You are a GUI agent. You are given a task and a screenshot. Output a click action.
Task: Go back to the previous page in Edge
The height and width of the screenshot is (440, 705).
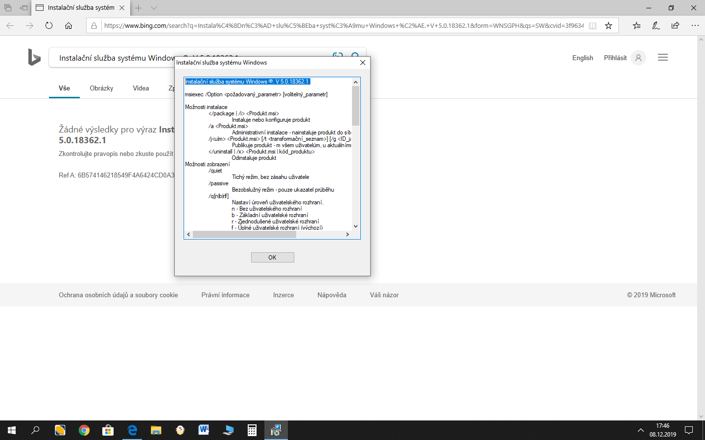[x=10, y=25]
